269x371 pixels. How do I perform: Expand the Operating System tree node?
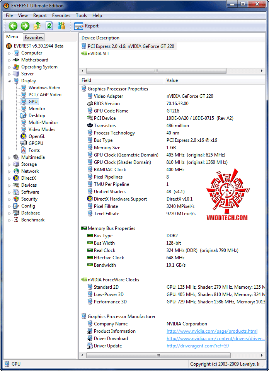[x=9, y=67]
